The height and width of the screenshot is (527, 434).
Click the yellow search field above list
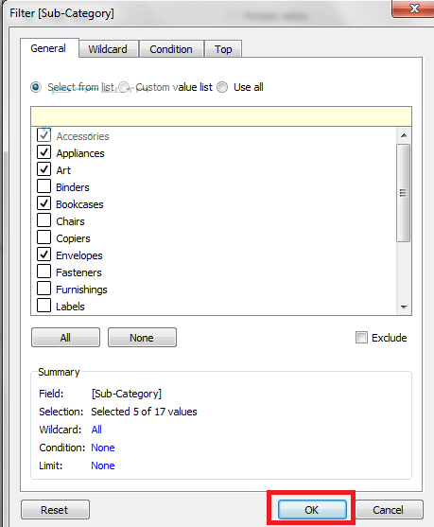tap(221, 116)
